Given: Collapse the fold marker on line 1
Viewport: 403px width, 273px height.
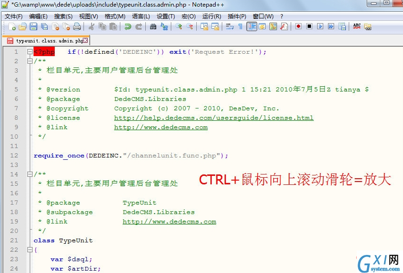Looking at the screenshot, I should pyautogui.click(x=30, y=51).
